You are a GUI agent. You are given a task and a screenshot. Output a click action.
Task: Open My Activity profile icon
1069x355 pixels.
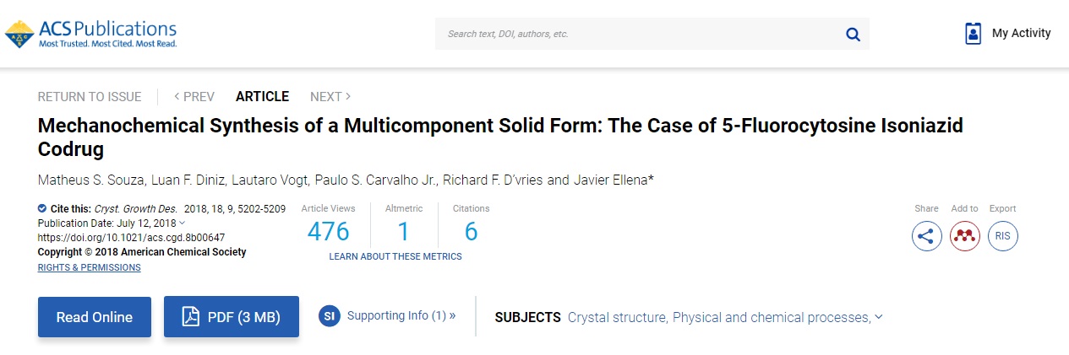(x=973, y=34)
